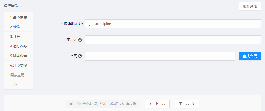Focus the 密码 input field
This screenshot has height=111, width=265.
(x=160, y=56)
